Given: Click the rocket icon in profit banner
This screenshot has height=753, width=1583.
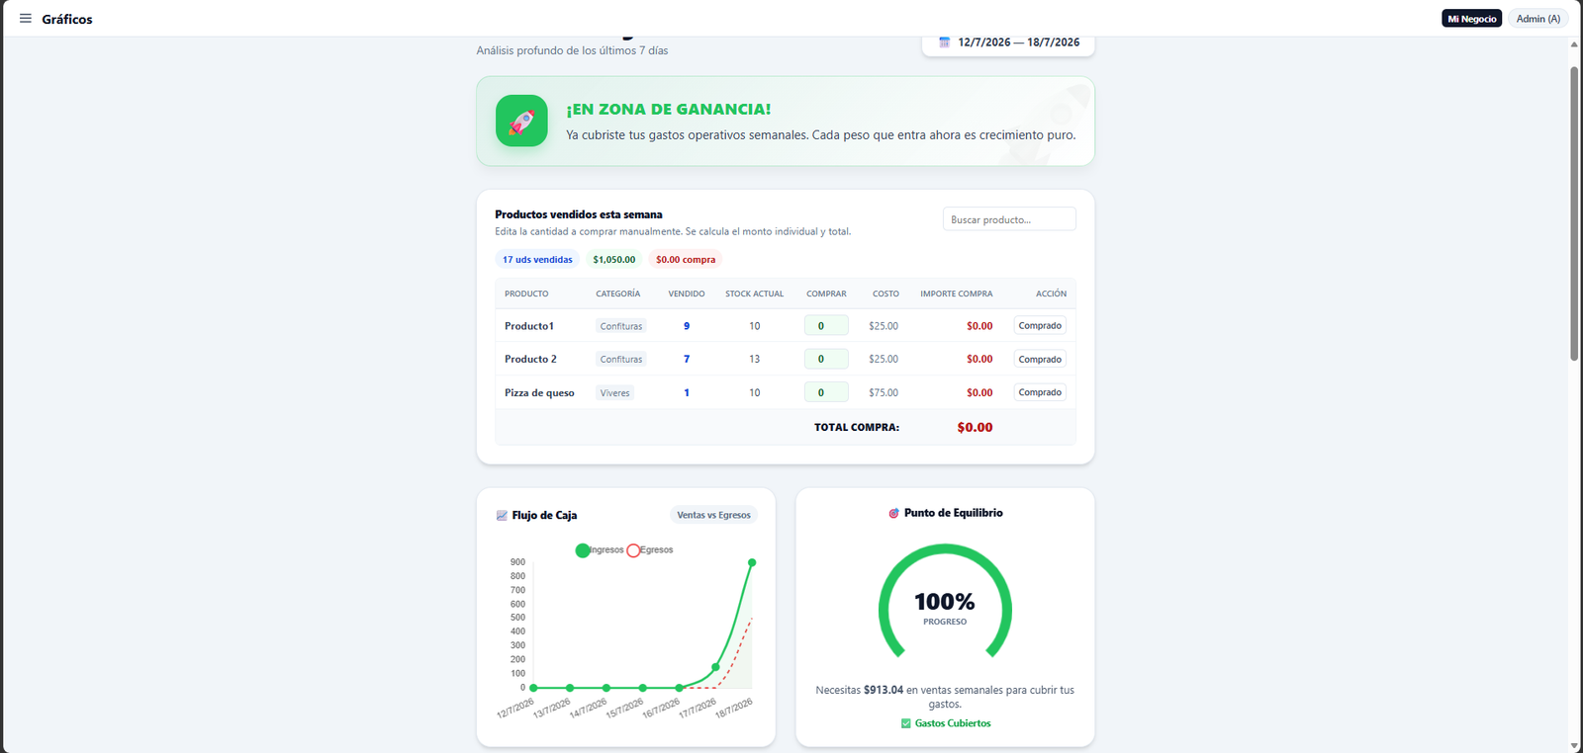Looking at the screenshot, I should pos(521,121).
